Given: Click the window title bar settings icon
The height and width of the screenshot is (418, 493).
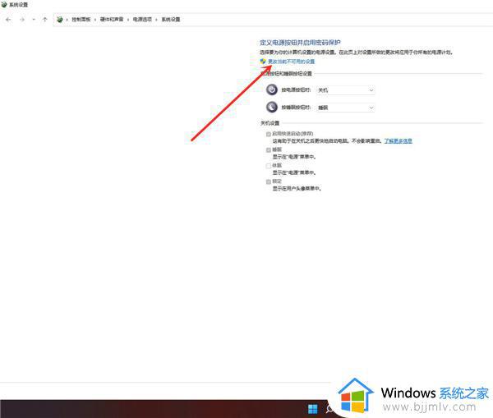Looking at the screenshot, I should coord(4,4).
